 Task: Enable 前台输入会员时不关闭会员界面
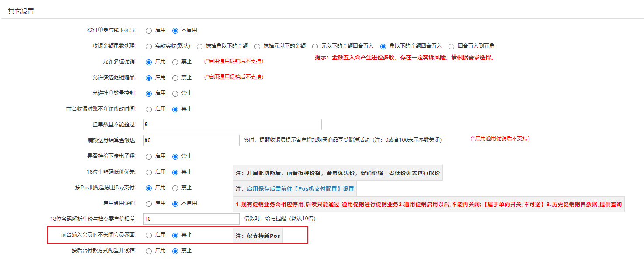(x=149, y=235)
